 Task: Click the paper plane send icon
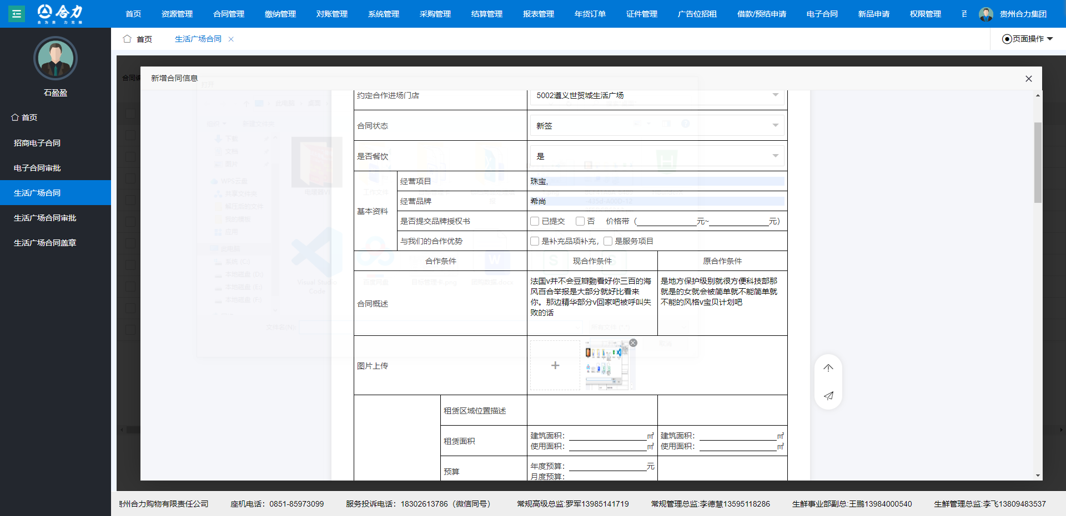[828, 396]
